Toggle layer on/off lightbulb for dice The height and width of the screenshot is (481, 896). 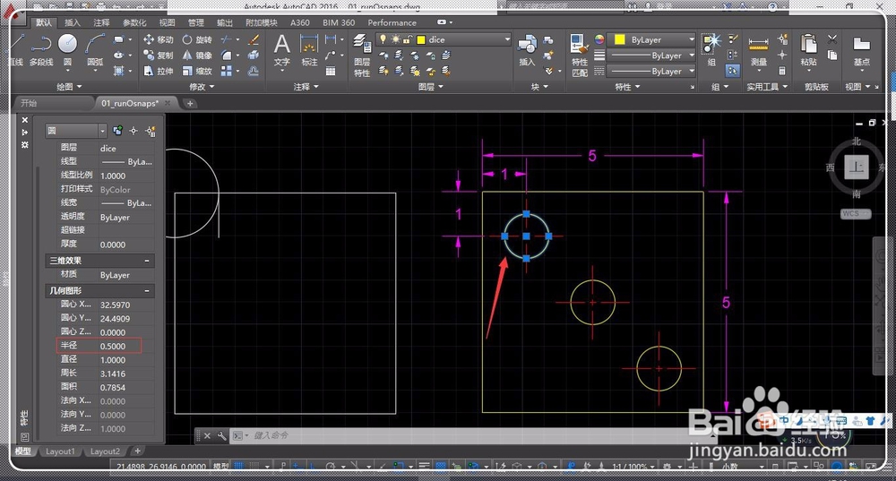383,39
